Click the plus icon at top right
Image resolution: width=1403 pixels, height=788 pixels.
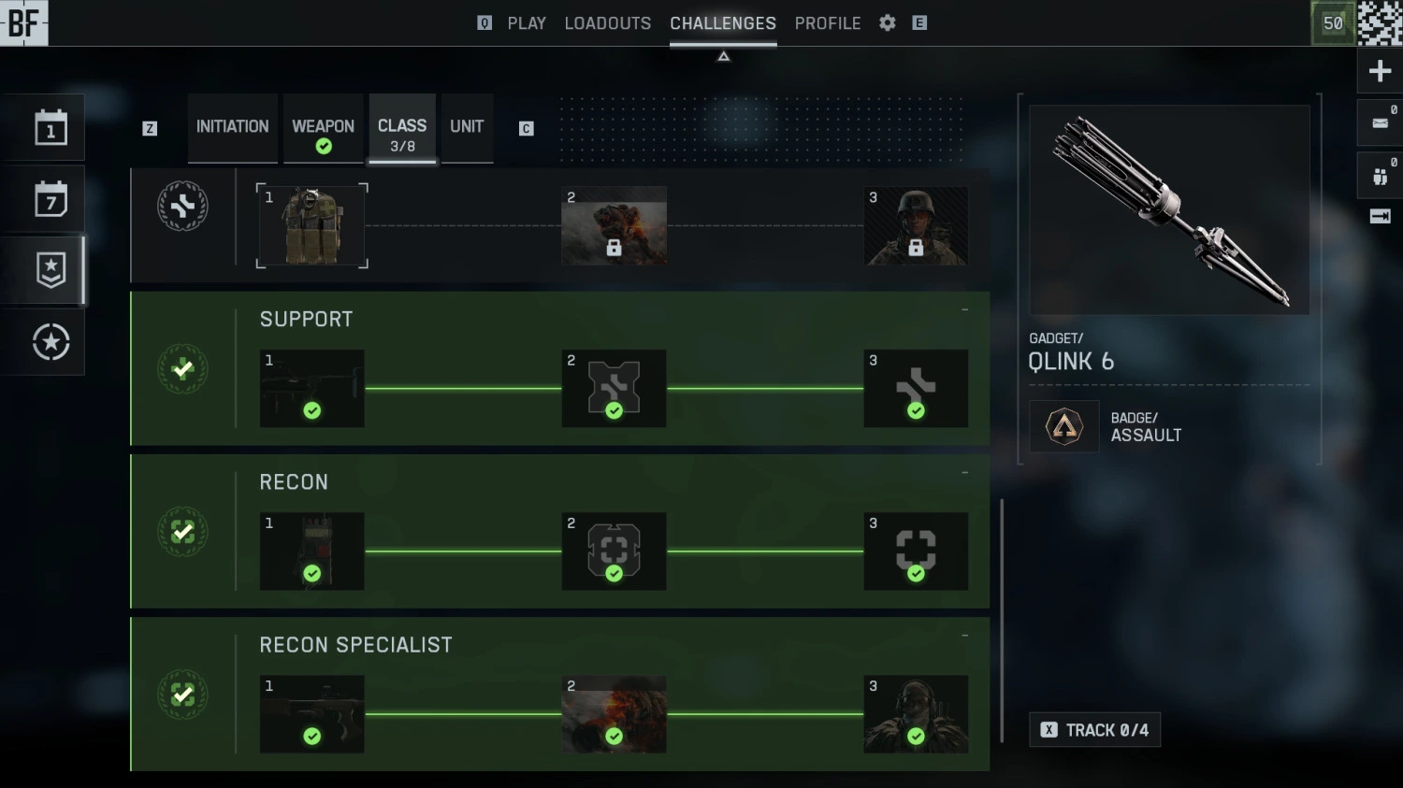pos(1380,71)
